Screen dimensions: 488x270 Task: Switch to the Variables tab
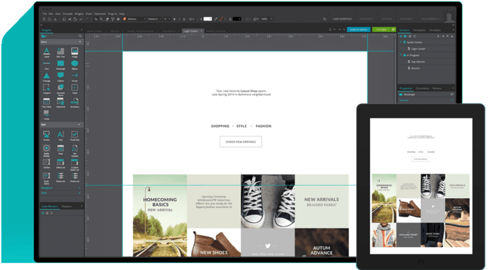tap(435, 30)
